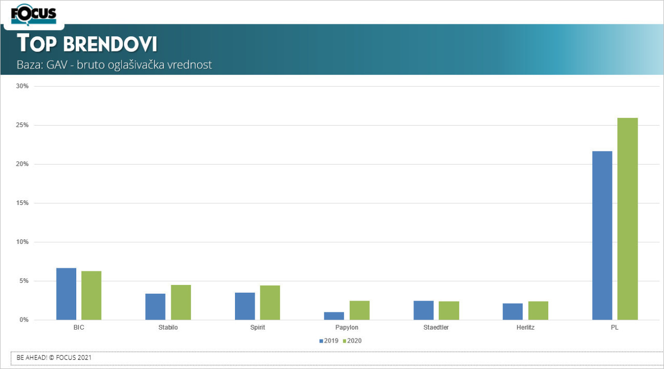Click the 10% y-axis value
The image size is (664, 369).
tap(22, 242)
